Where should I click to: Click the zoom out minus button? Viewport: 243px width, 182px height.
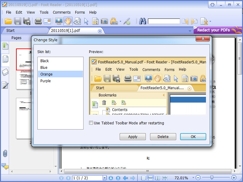click(x=198, y=178)
